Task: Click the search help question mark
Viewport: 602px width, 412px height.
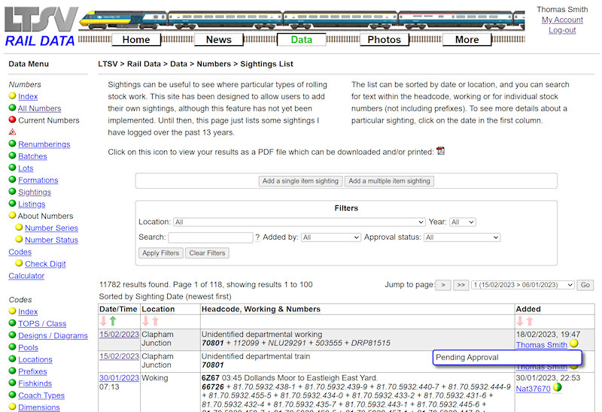Action: [257, 238]
